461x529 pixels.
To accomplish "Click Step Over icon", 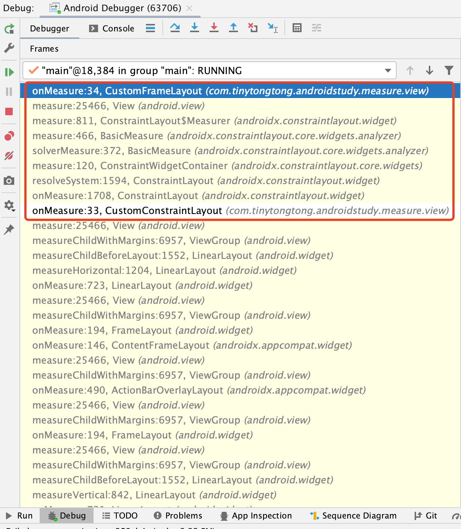I will 175,28.
